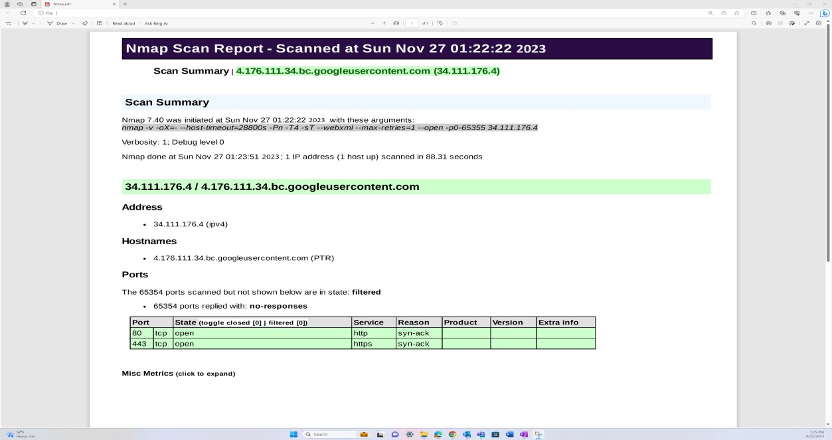Screen dimensions: 832x440
Task: Open search within the PDF document
Action: pos(754,23)
